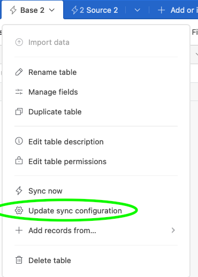Click the lightning bolt icon beside Sync now
Screen dimensions: 198x277
click(x=19, y=191)
